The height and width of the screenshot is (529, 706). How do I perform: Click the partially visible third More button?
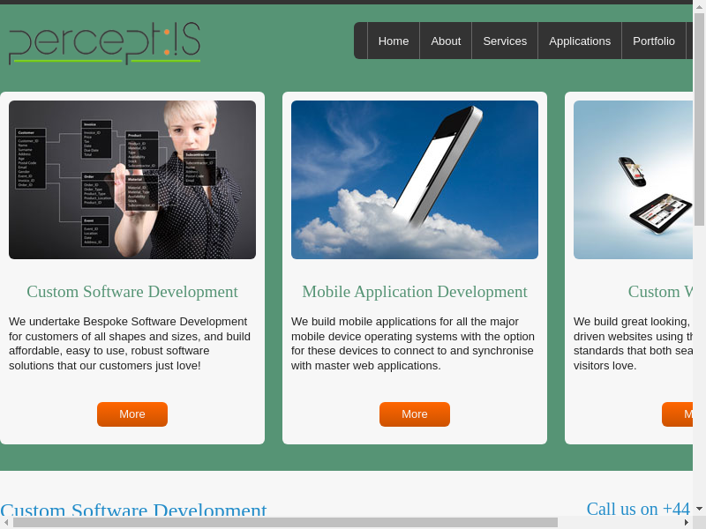point(678,414)
